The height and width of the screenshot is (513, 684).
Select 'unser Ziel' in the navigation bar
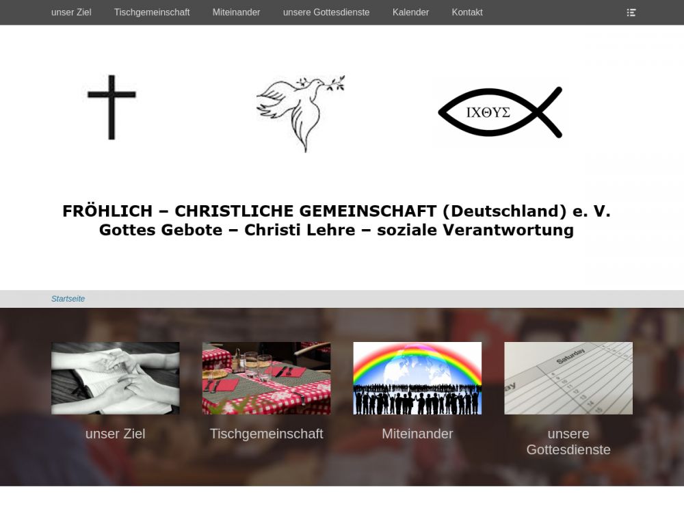pyautogui.click(x=71, y=12)
